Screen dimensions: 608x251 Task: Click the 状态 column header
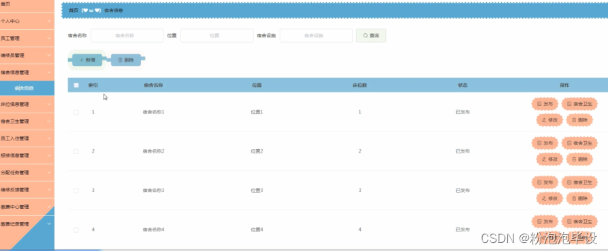(462, 85)
